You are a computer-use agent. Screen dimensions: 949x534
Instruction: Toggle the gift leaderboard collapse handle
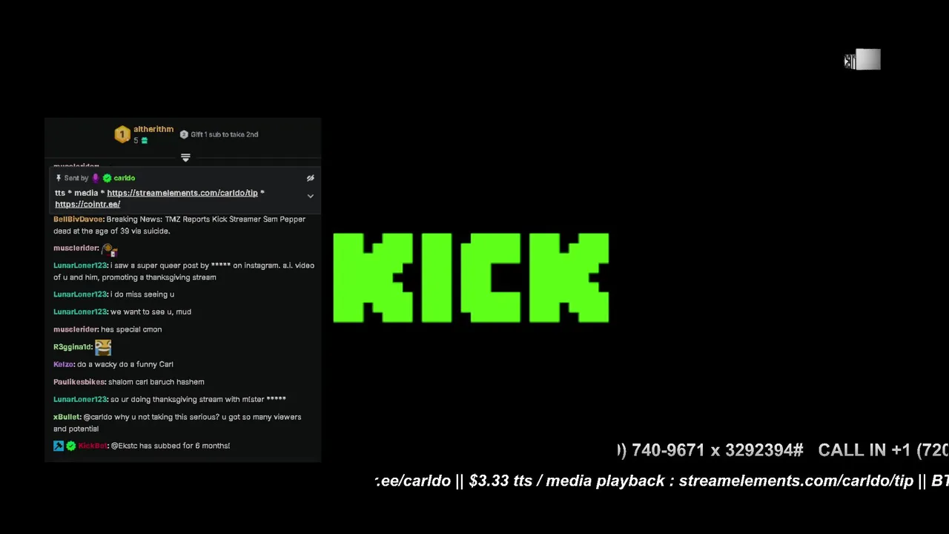[185, 158]
